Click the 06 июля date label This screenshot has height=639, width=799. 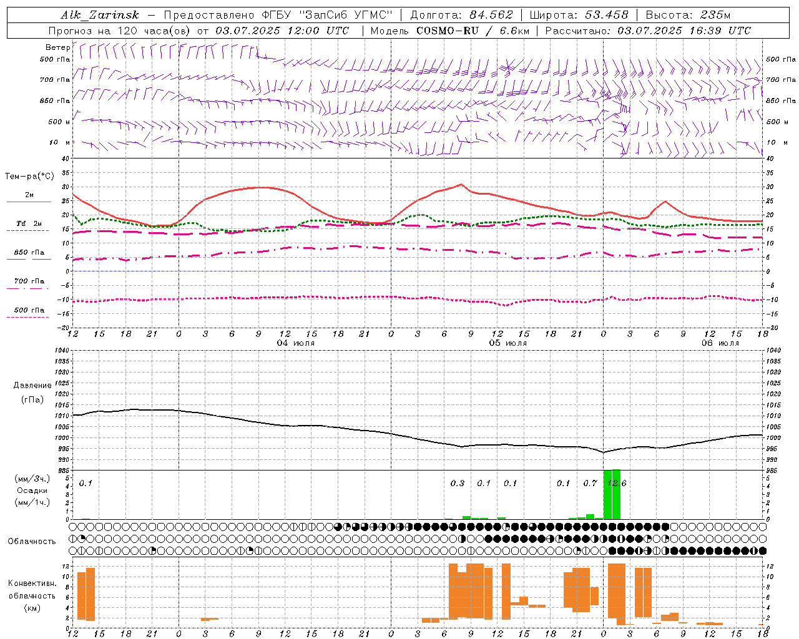pos(720,343)
